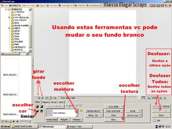Click the folder icon below thumbnails

[x=10, y=121]
